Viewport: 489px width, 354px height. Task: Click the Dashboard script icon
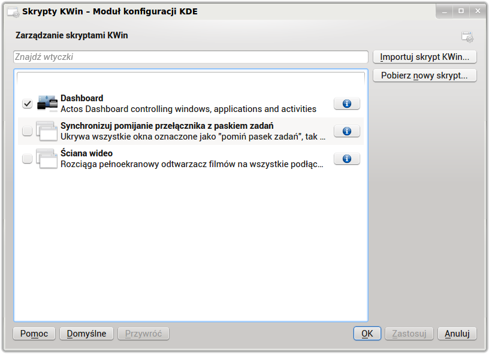[x=47, y=104]
